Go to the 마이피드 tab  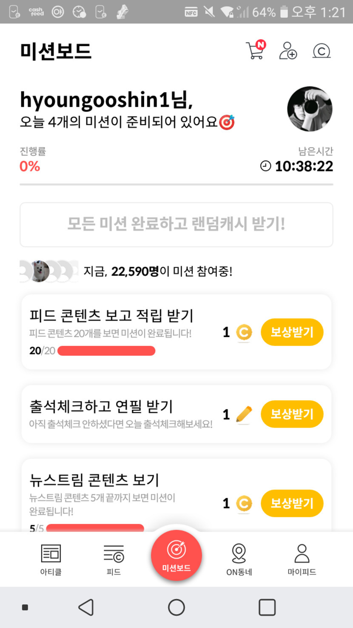(x=302, y=559)
